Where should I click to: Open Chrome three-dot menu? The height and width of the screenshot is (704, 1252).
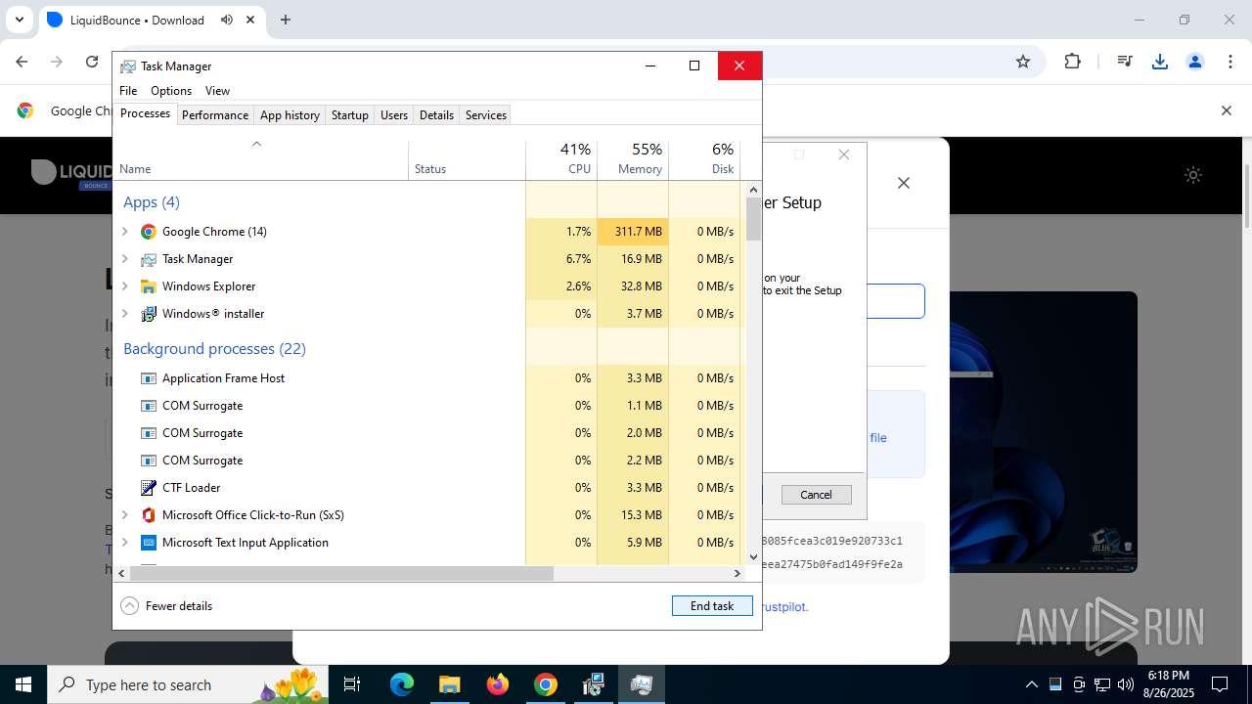[1230, 62]
